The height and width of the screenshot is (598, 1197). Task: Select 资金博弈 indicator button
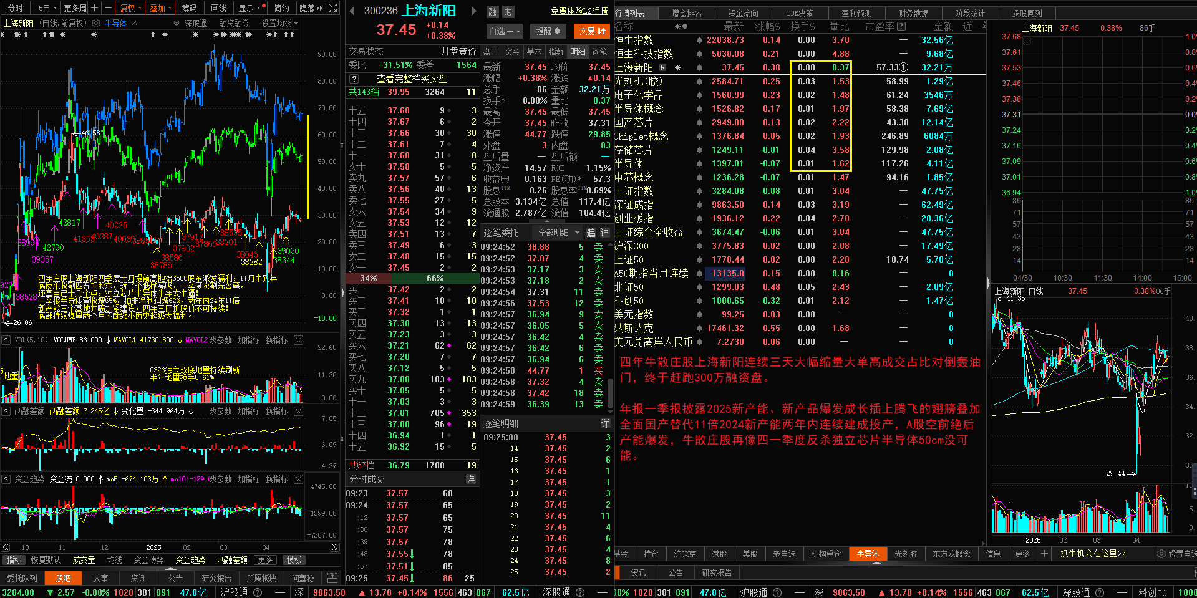tap(148, 560)
